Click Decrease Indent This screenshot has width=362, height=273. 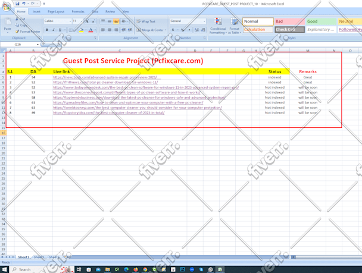[x=124, y=30]
